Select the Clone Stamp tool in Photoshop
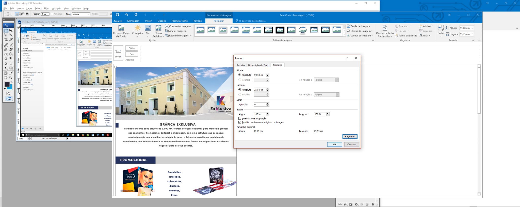Viewport: 520px width, 207px height. (x=6, y=49)
